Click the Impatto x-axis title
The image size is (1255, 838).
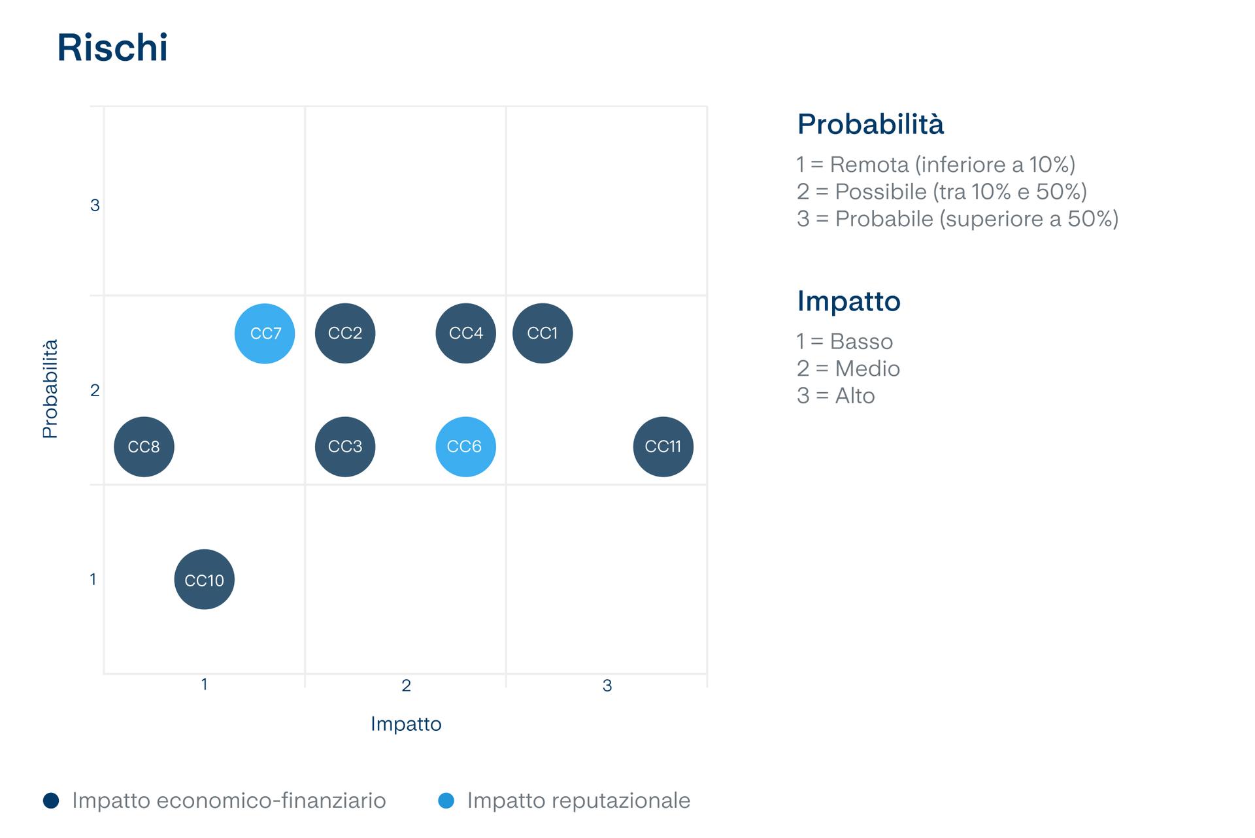tap(406, 724)
